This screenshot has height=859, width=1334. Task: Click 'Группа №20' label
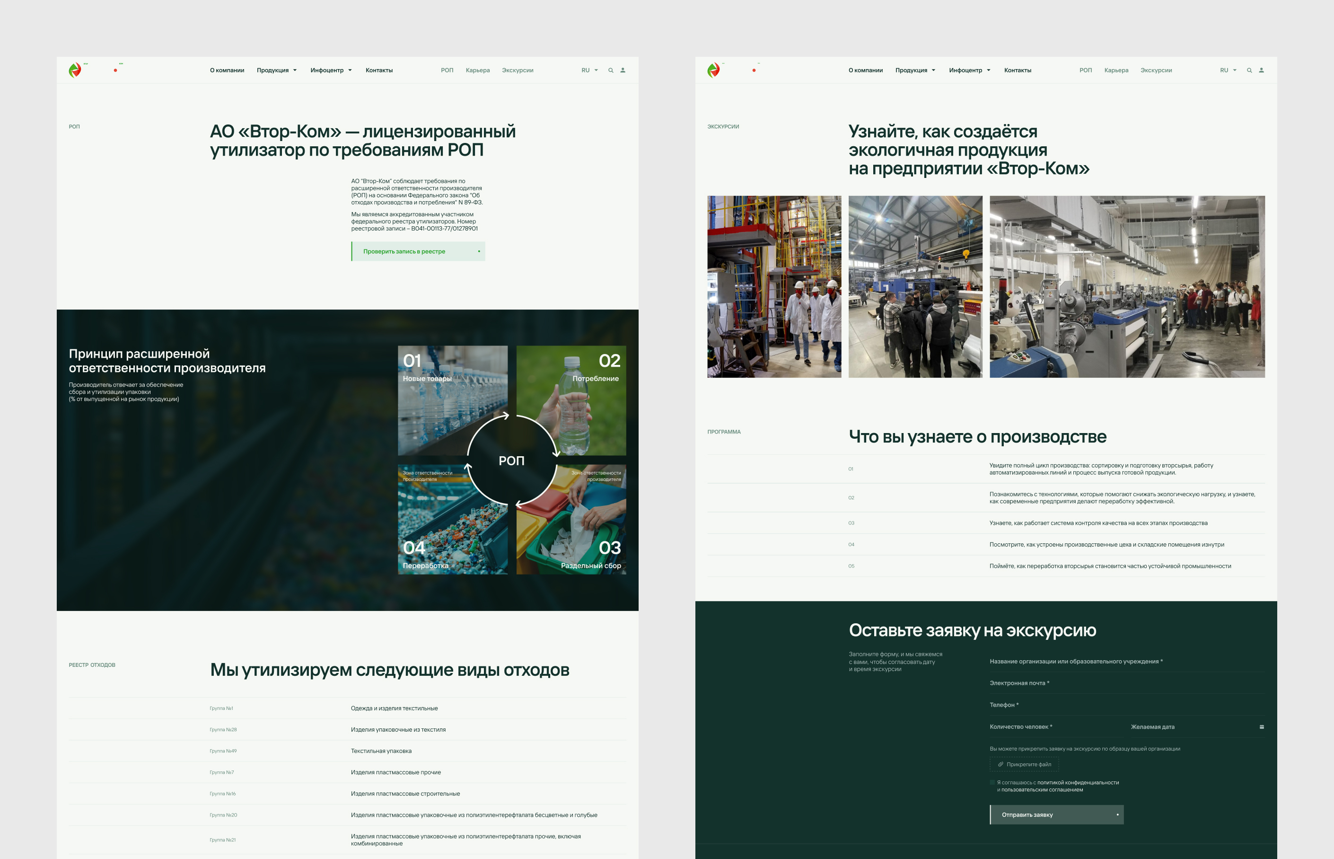point(224,815)
